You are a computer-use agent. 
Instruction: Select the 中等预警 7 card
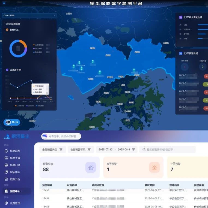188,167
